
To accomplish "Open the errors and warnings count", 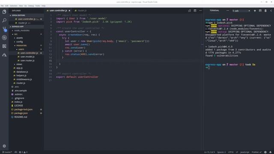I will (x=23, y=152).
